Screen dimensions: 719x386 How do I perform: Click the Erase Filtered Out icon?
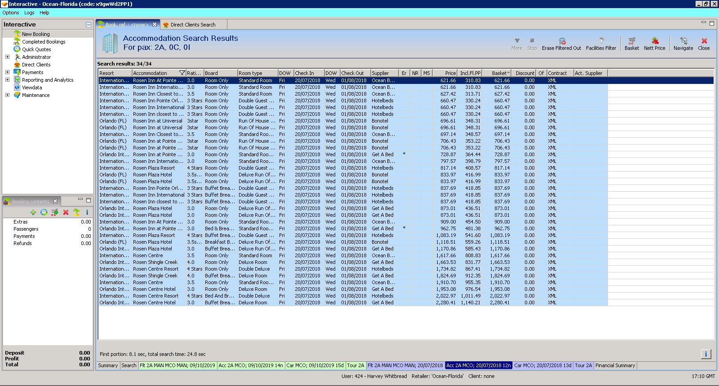(x=561, y=41)
